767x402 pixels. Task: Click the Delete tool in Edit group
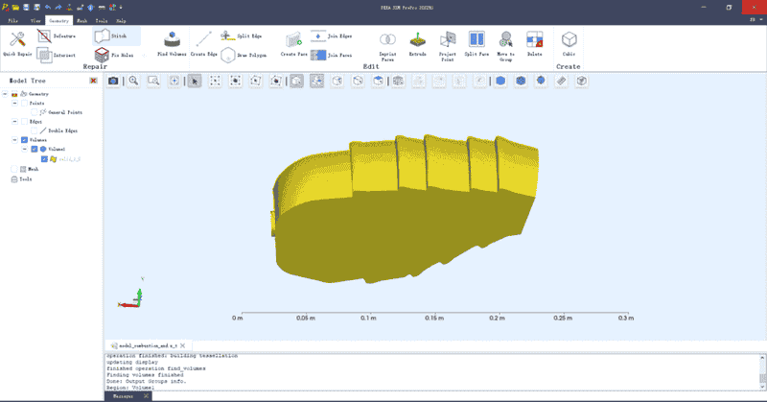click(534, 43)
